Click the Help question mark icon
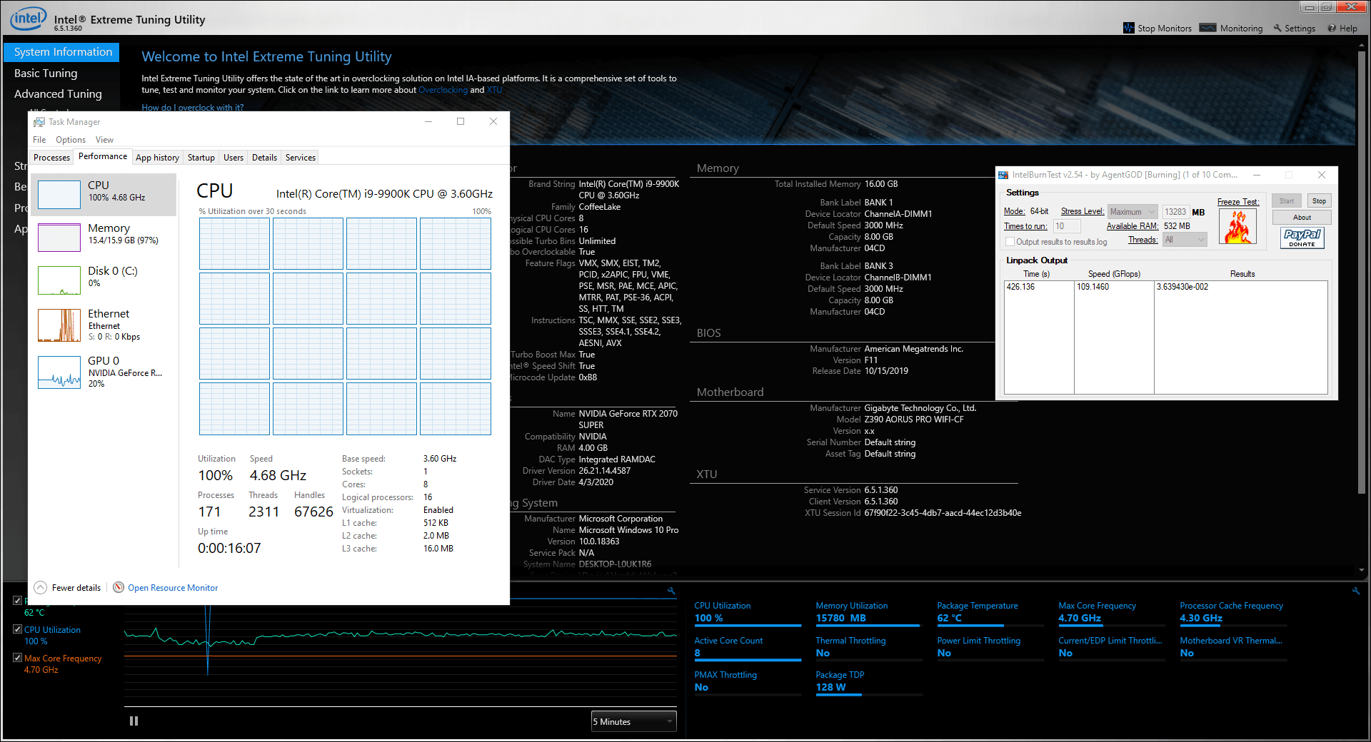This screenshot has height=742, width=1371. point(1332,29)
